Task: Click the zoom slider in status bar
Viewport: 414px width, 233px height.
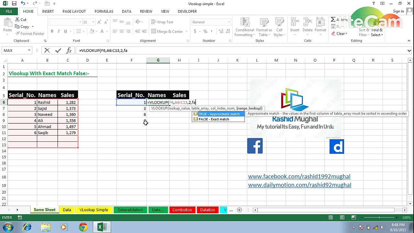Action: [x=379, y=217]
